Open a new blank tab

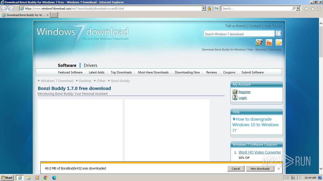click(x=54, y=15)
